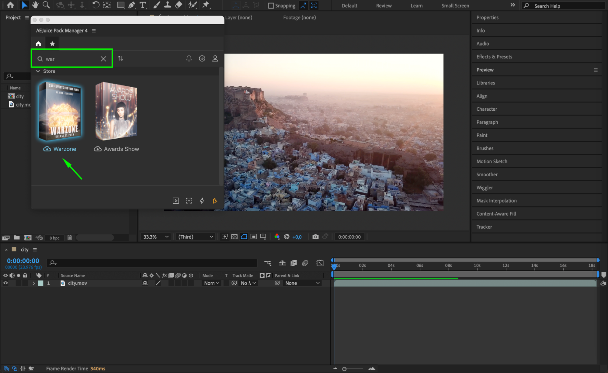The image size is (608, 373).
Task: Select the Pen tool in toolbar
Action: click(132, 5)
